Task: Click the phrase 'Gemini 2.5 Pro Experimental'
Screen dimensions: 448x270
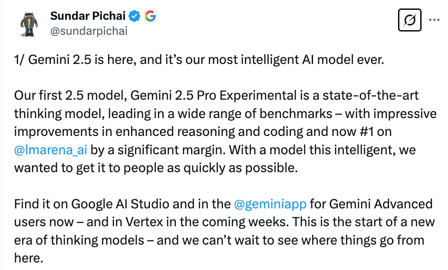Action: [x=214, y=95]
